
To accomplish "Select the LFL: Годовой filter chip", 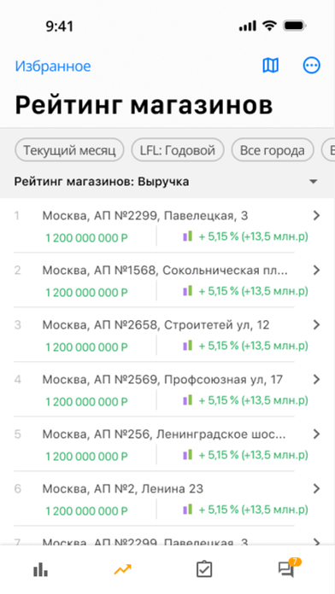I will [178, 150].
